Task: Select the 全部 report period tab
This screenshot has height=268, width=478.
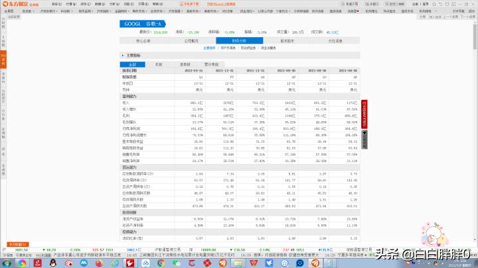Action: click(x=133, y=64)
